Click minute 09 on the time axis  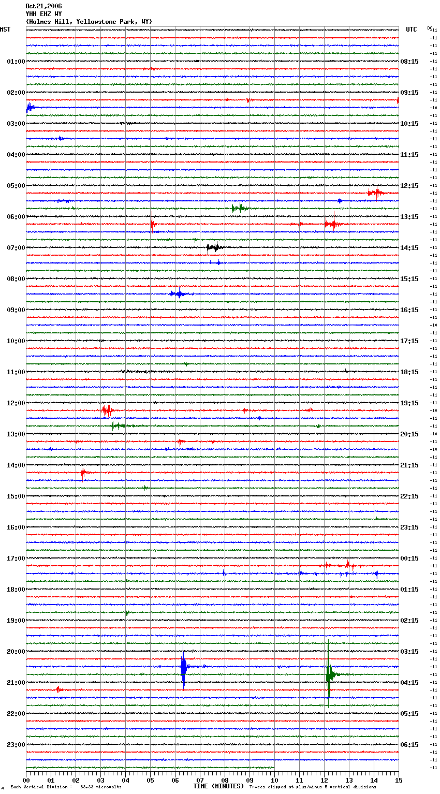pyautogui.click(x=250, y=780)
